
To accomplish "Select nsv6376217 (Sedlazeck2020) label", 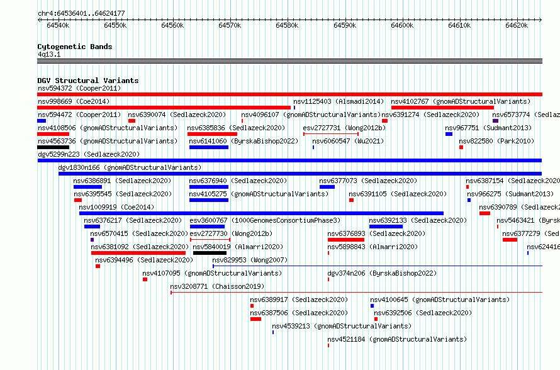I will tap(133, 220).
